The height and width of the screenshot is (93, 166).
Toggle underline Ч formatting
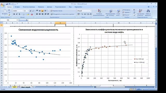[19, 14]
